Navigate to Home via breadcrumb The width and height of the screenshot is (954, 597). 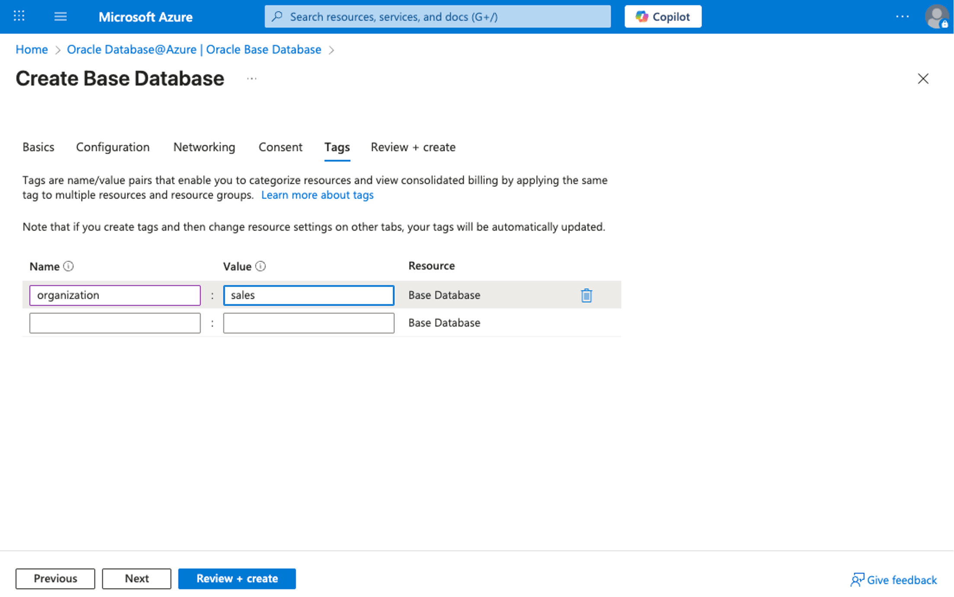click(32, 49)
